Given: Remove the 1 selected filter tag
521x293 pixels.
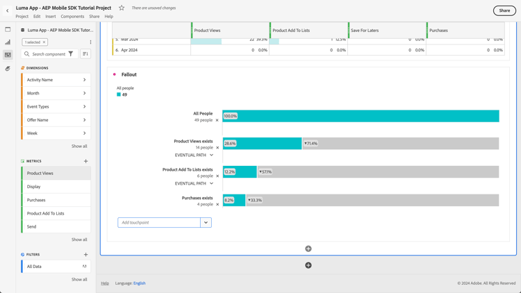Looking at the screenshot, I should click(44, 42).
